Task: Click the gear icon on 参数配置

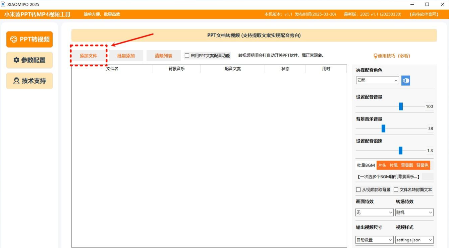Action: (x=16, y=60)
